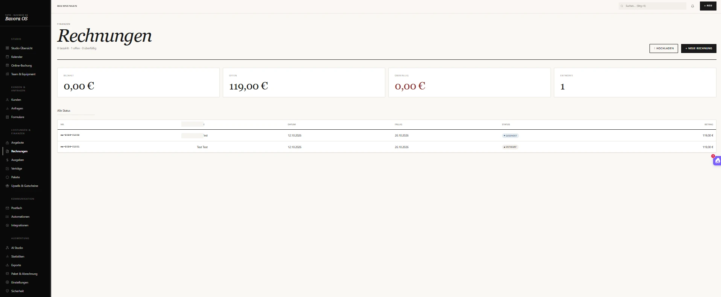Click the Status column header

click(506, 124)
